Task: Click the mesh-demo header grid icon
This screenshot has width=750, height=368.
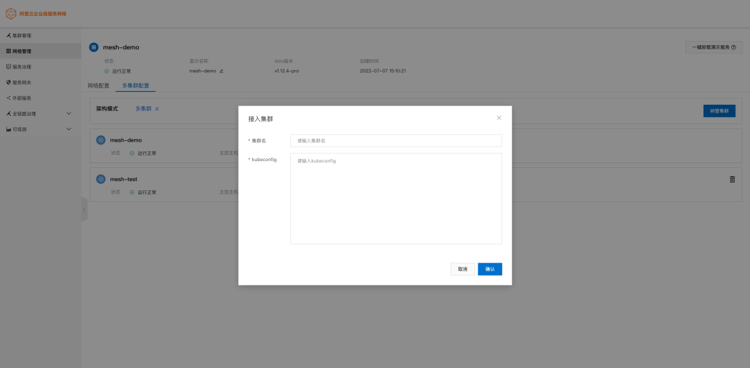Action: point(94,47)
